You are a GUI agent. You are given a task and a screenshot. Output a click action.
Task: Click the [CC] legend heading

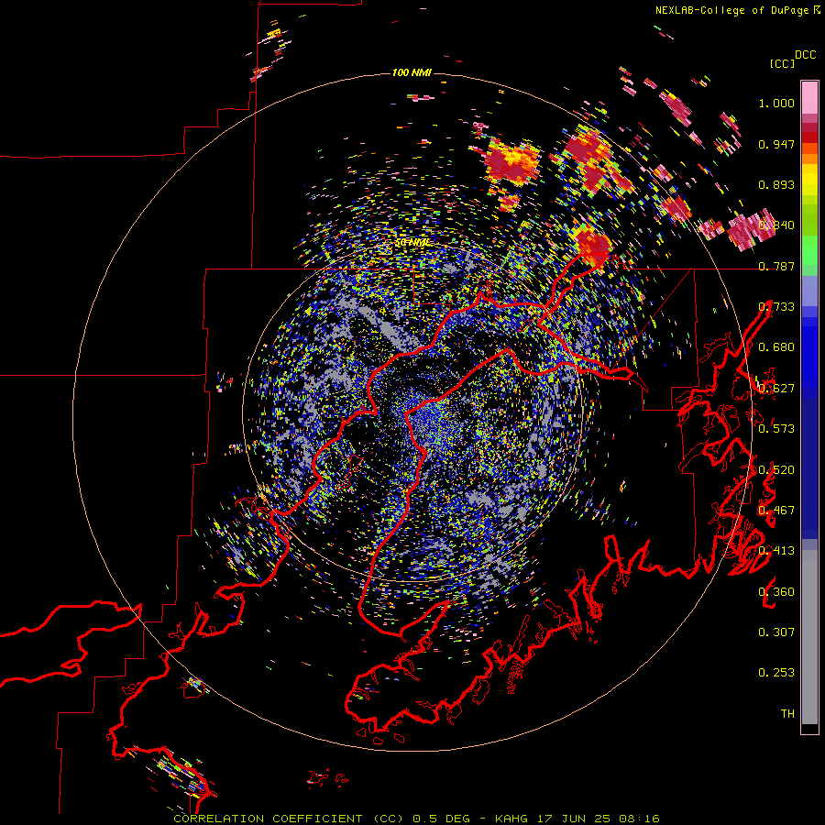coord(782,63)
